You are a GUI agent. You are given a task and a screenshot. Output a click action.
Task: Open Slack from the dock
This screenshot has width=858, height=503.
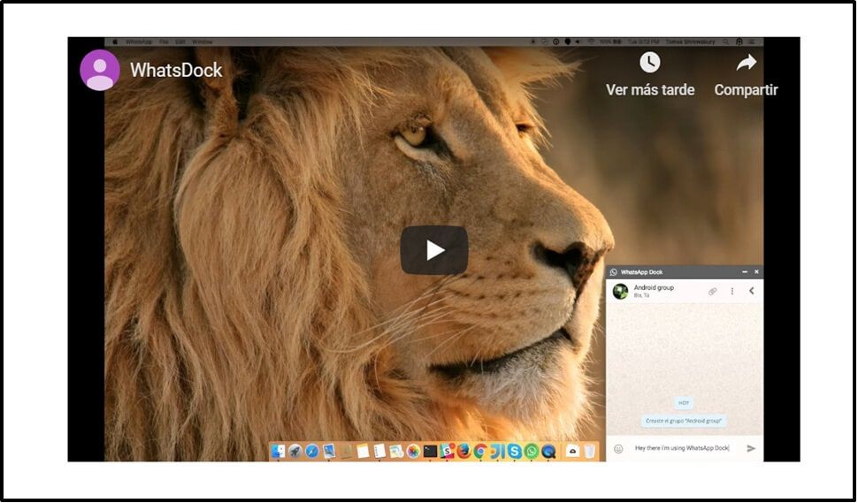coord(447,451)
